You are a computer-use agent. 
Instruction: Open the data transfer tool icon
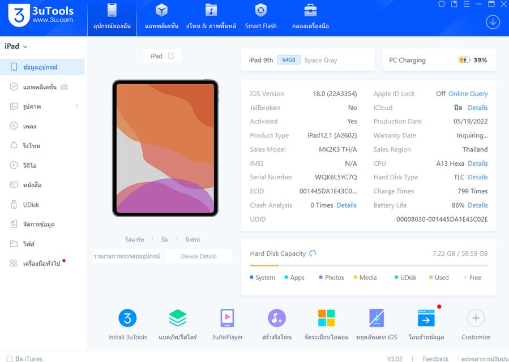pyautogui.click(x=426, y=318)
